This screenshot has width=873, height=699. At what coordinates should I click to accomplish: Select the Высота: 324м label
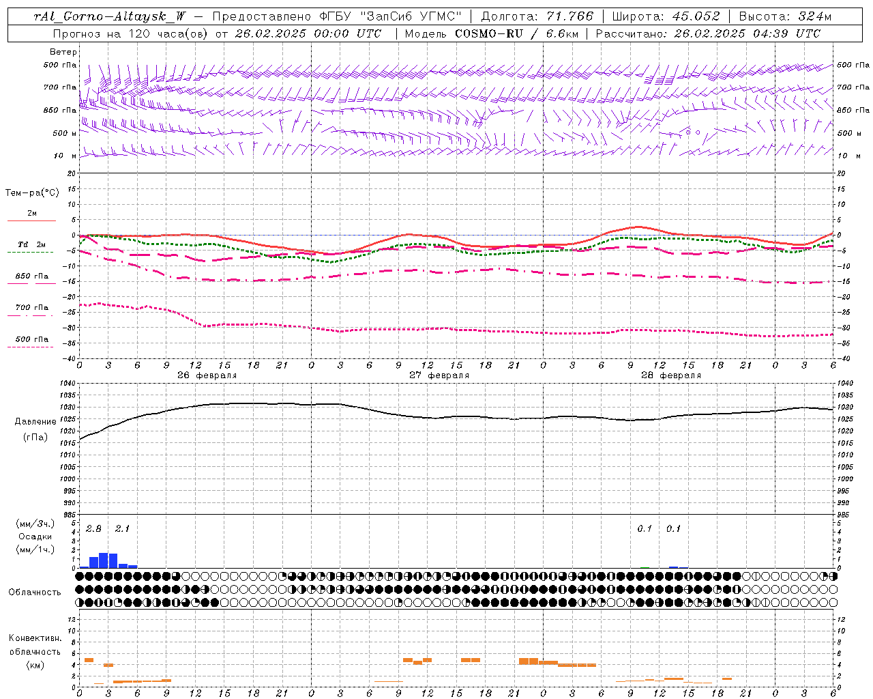coord(785,17)
